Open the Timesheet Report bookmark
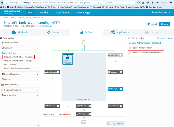The image size is (174, 127). 154,7
